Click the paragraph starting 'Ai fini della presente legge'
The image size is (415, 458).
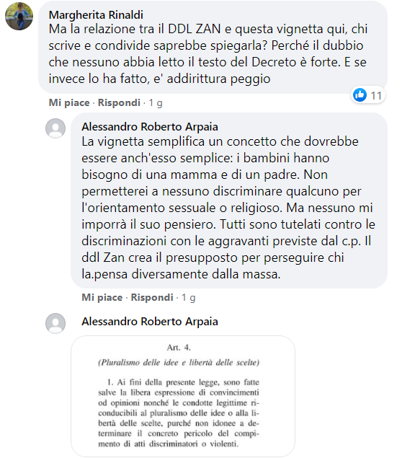click(179, 413)
